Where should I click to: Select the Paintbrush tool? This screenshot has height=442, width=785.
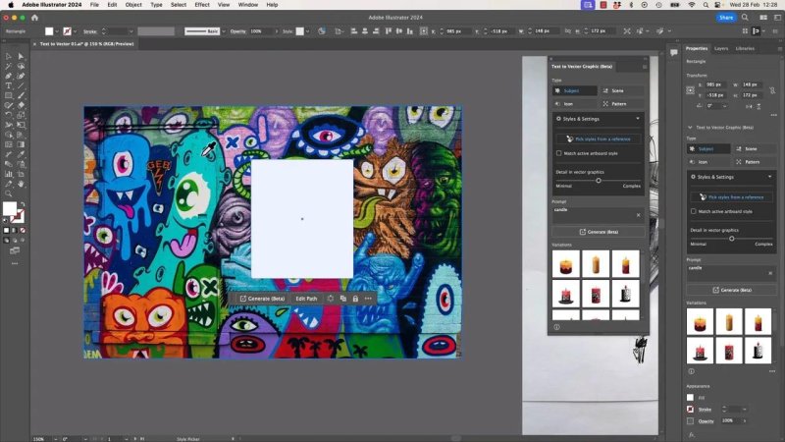point(21,95)
